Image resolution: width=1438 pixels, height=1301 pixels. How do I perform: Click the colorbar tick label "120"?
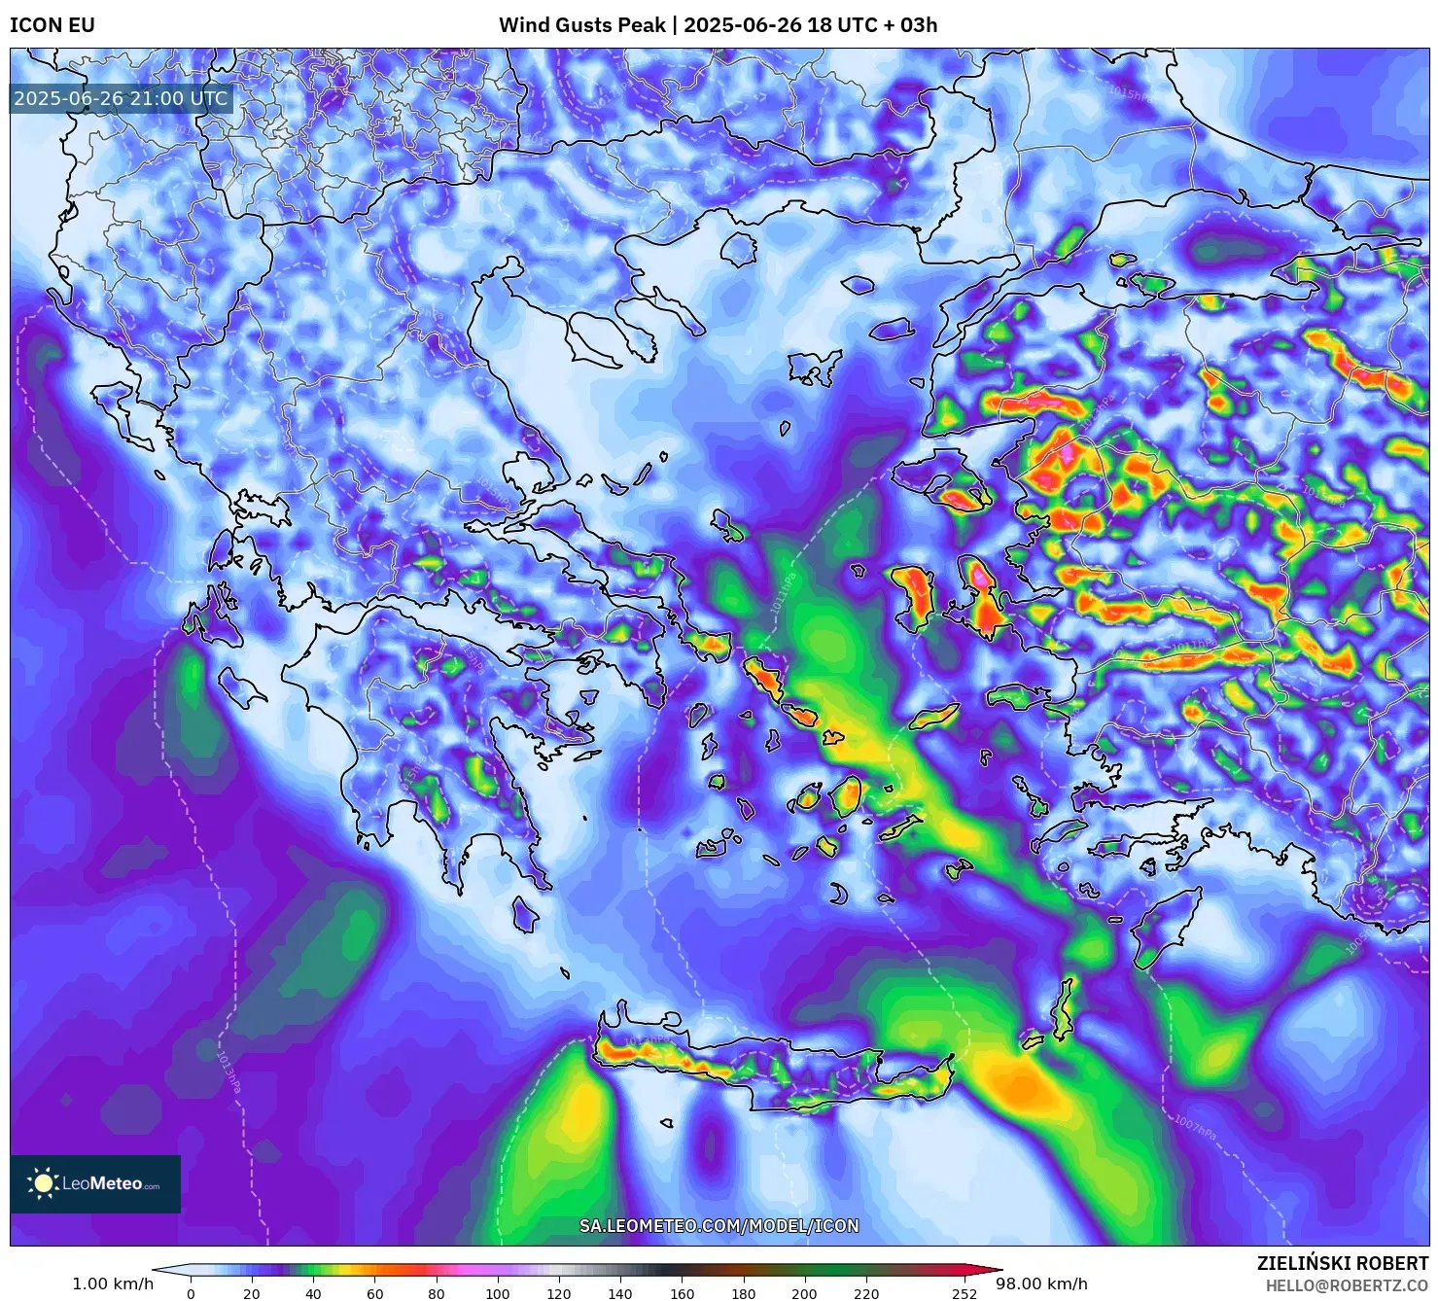click(559, 1294)
